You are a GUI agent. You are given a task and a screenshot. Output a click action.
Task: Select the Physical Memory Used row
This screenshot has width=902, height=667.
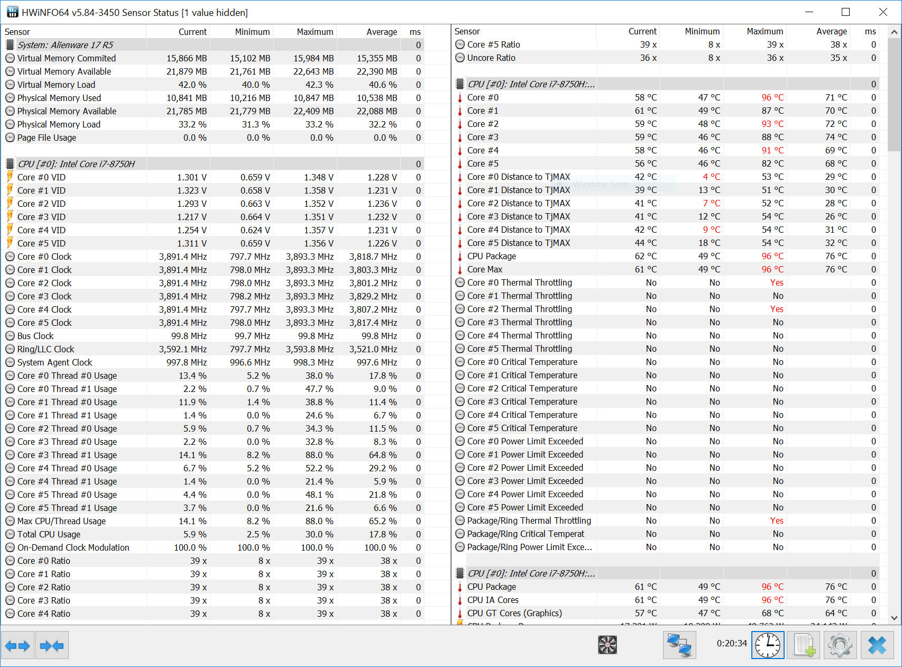click(213, 98)
